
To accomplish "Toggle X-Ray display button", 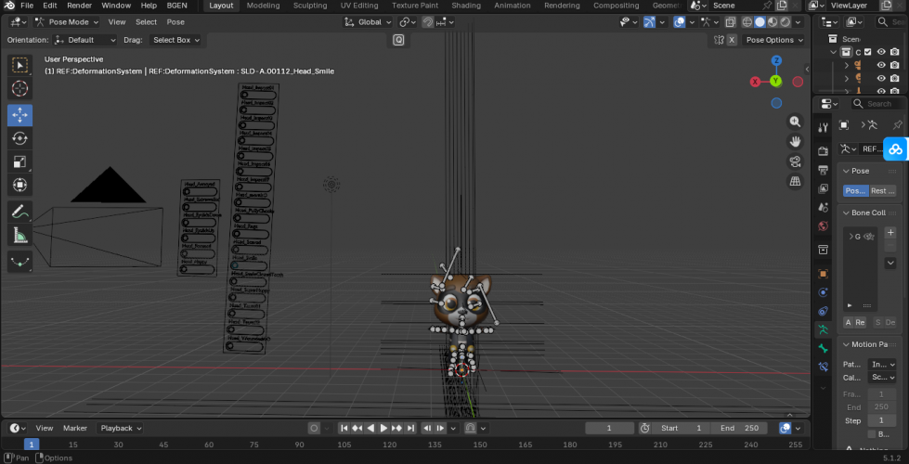I will [x=731, y=22].
